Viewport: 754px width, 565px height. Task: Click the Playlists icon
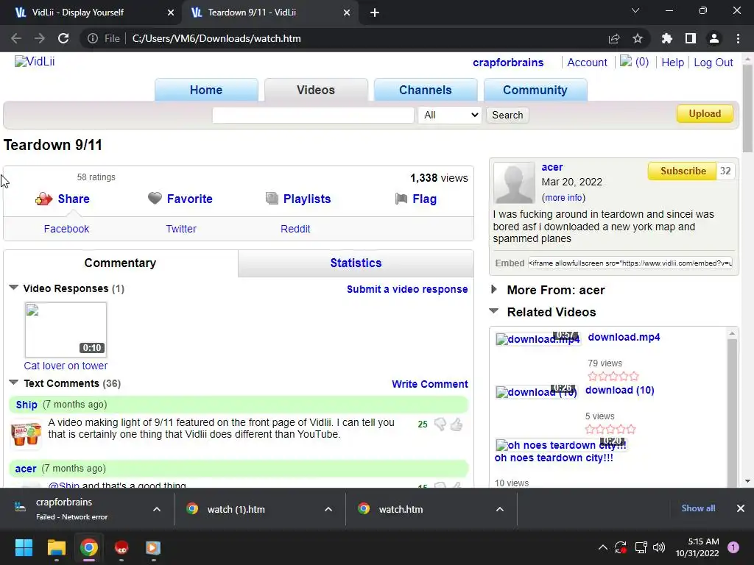click(272, 199)
